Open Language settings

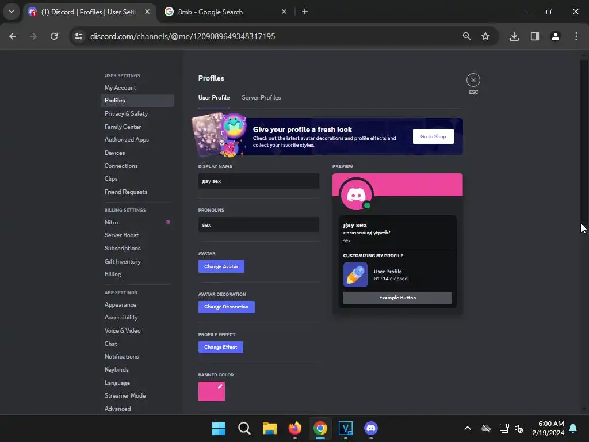pos(137,383)
